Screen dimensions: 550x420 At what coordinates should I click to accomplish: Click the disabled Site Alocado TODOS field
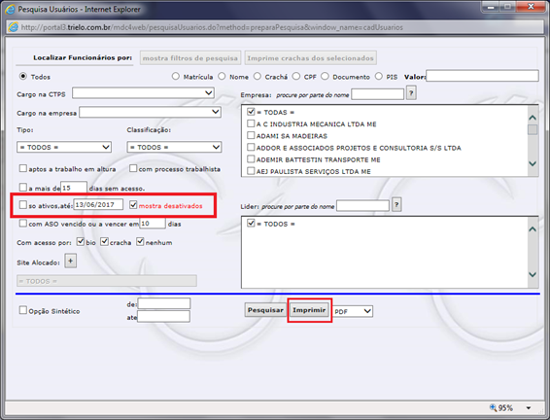[x=107, y=281]
